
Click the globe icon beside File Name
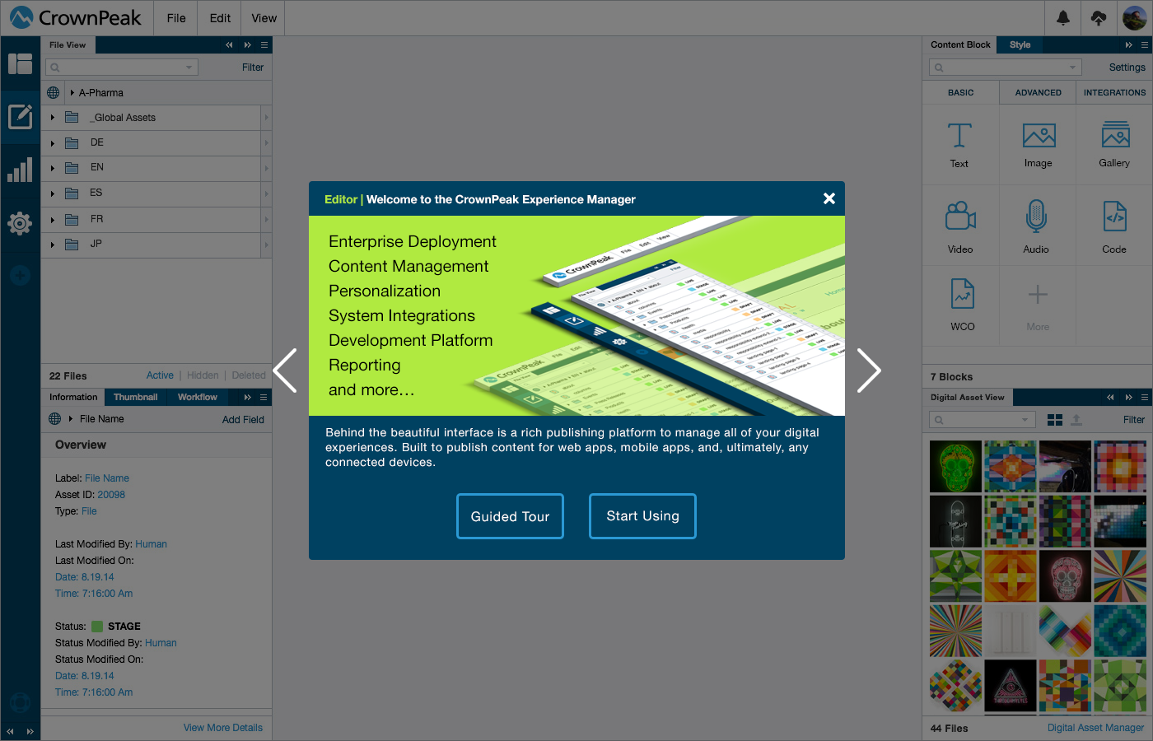click(x=55, y=419)
